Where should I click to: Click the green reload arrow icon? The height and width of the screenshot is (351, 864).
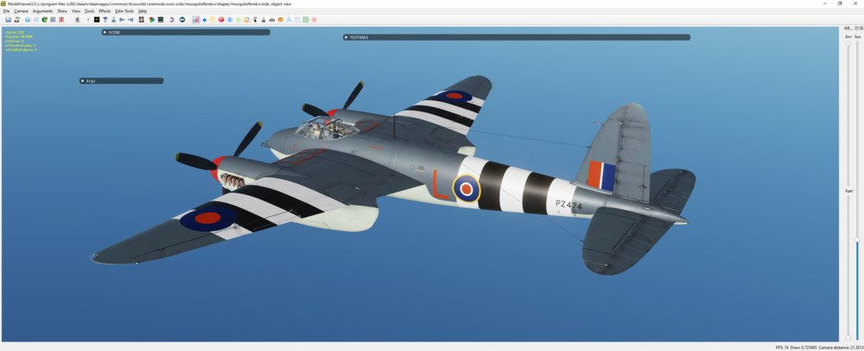(x=44, y=19)
